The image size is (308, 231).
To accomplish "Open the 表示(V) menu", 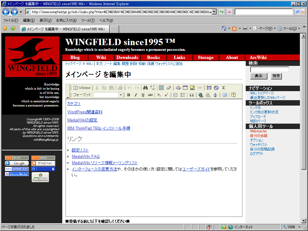I will tap(45, 20).
